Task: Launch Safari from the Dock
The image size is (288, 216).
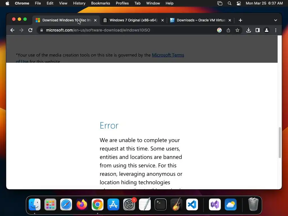Action: coord(66,204)
